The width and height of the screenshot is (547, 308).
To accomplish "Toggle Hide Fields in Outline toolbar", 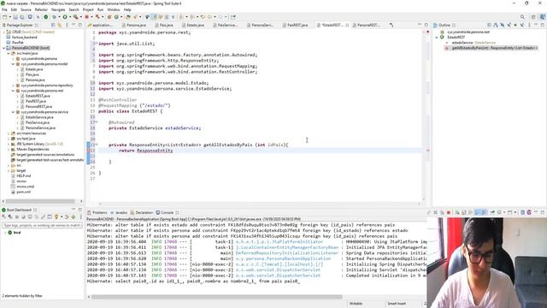I will coord(503,25).
